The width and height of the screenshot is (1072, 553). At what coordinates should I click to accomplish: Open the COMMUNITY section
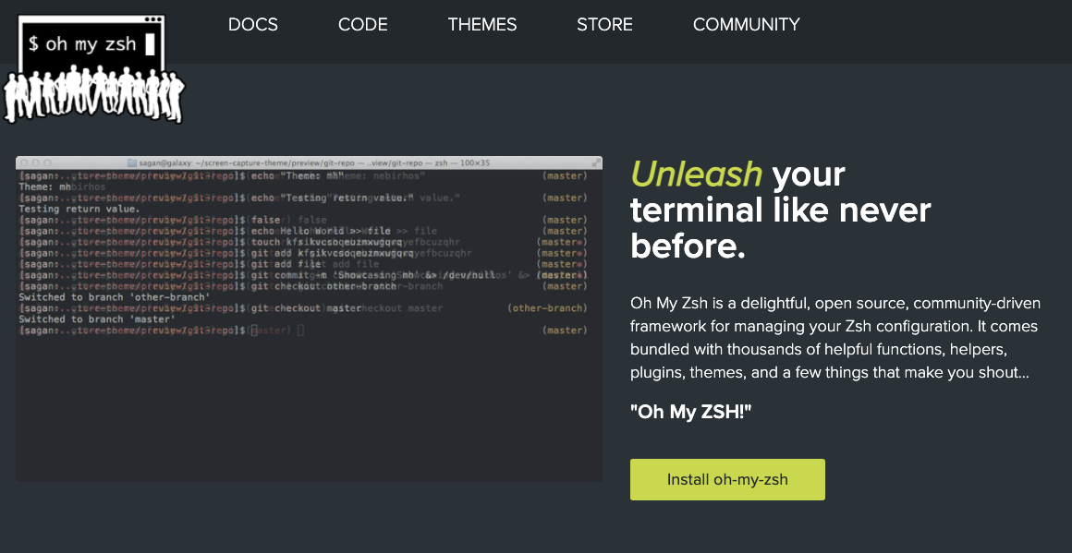coord(746,25)
